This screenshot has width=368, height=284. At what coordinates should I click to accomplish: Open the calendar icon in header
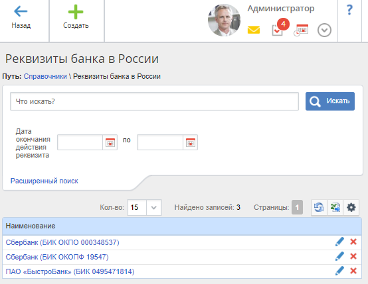click(x=301, y=30)
